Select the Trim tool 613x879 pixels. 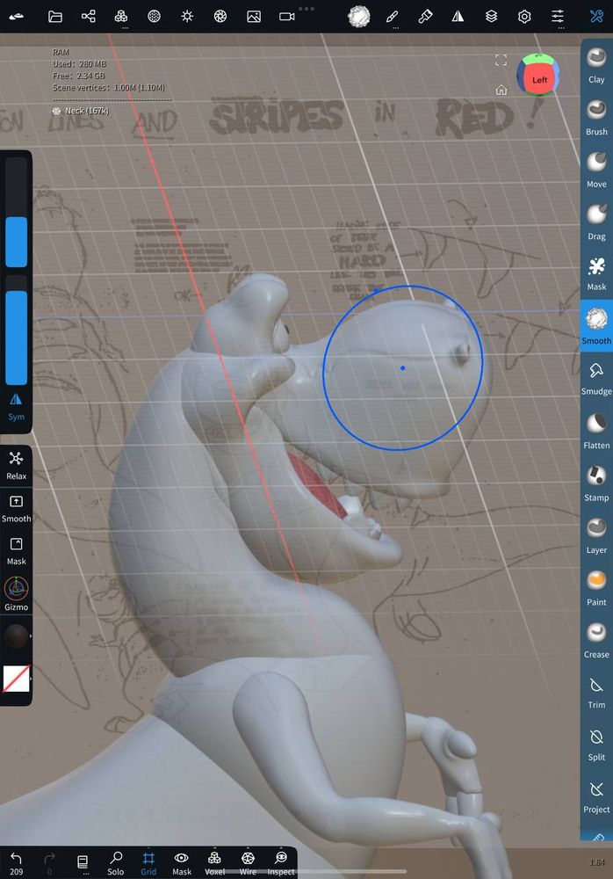coord(596,693)
